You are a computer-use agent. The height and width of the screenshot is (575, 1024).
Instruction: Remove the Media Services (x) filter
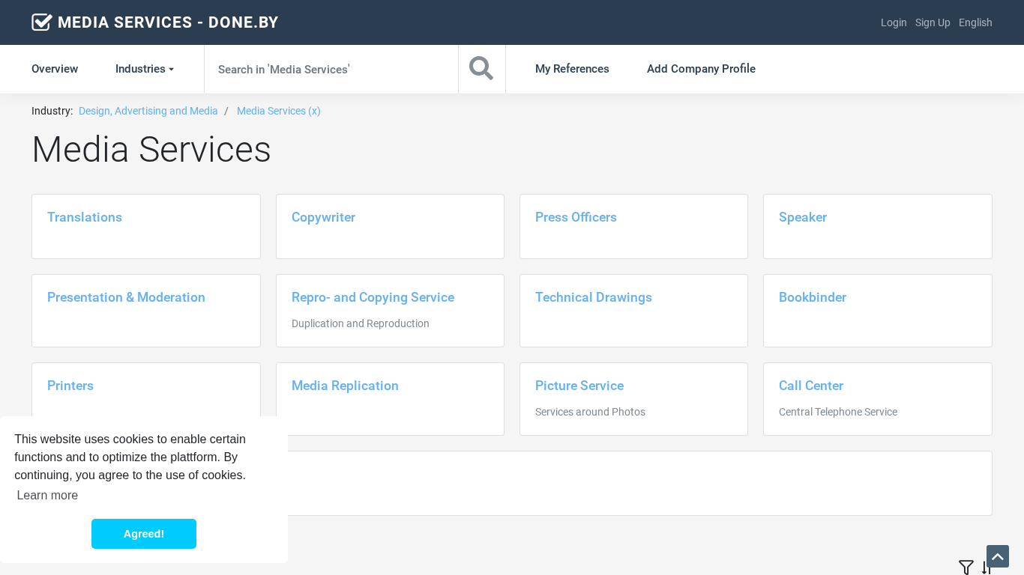279,111
